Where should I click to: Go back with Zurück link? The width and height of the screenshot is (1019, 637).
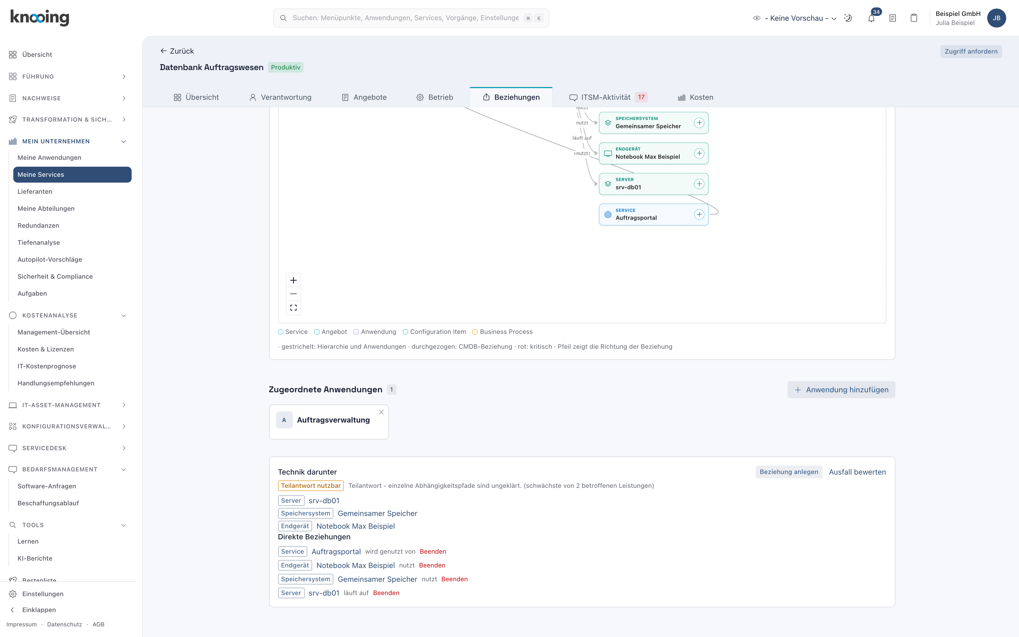[177, 51]
